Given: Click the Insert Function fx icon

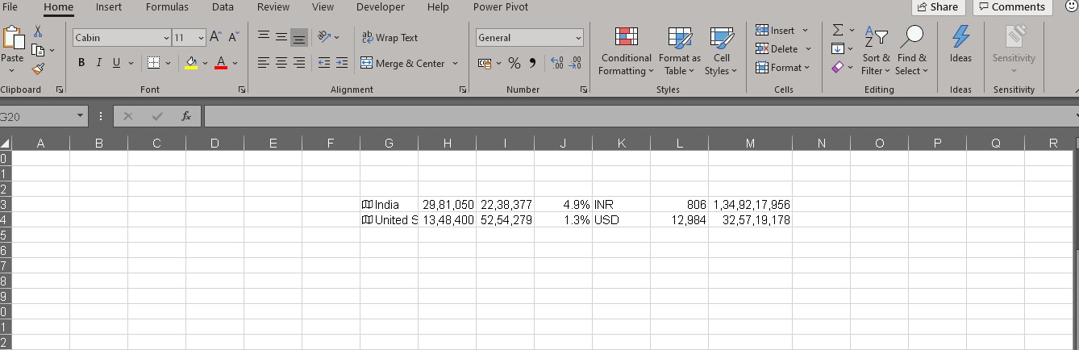Looking at the screenshot, I should coord(186,116).
